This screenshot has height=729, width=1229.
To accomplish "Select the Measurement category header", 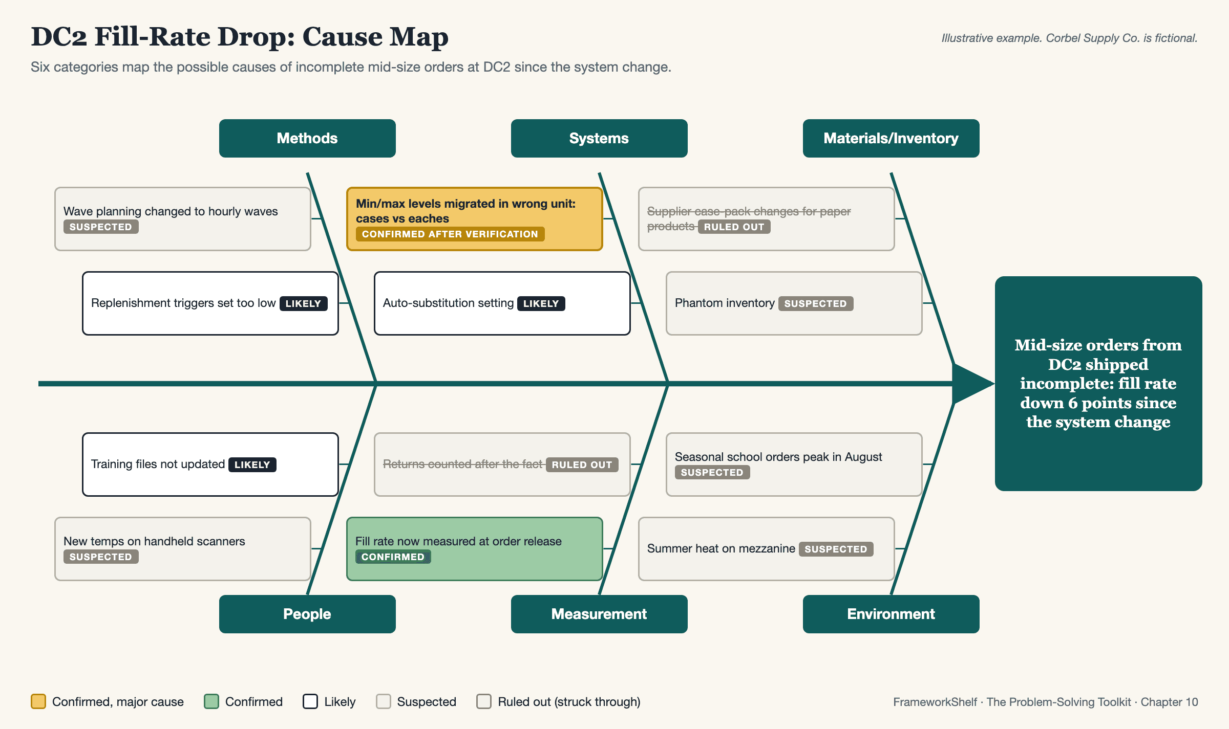I will tap(599, 614).
